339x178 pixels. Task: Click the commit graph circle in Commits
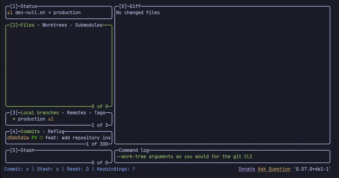point(41,138)
